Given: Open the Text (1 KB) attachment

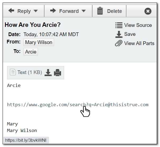Looking at the screenshot, I should (x=30, y=72).
